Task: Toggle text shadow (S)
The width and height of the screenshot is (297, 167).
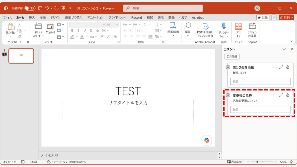Action: tap(91, 30)
